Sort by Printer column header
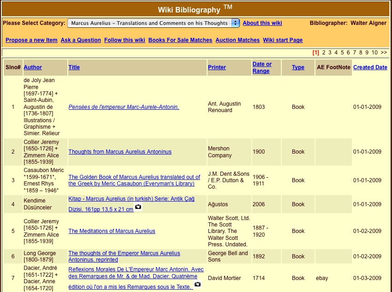The height and width of the screenshot is (292, 392). [217, 67]
